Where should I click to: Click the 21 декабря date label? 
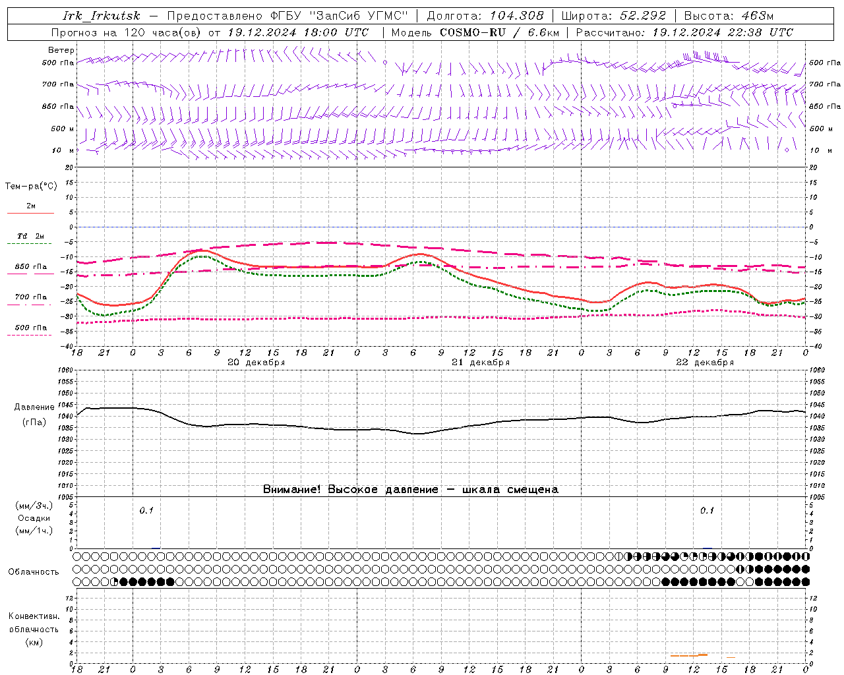481,363
